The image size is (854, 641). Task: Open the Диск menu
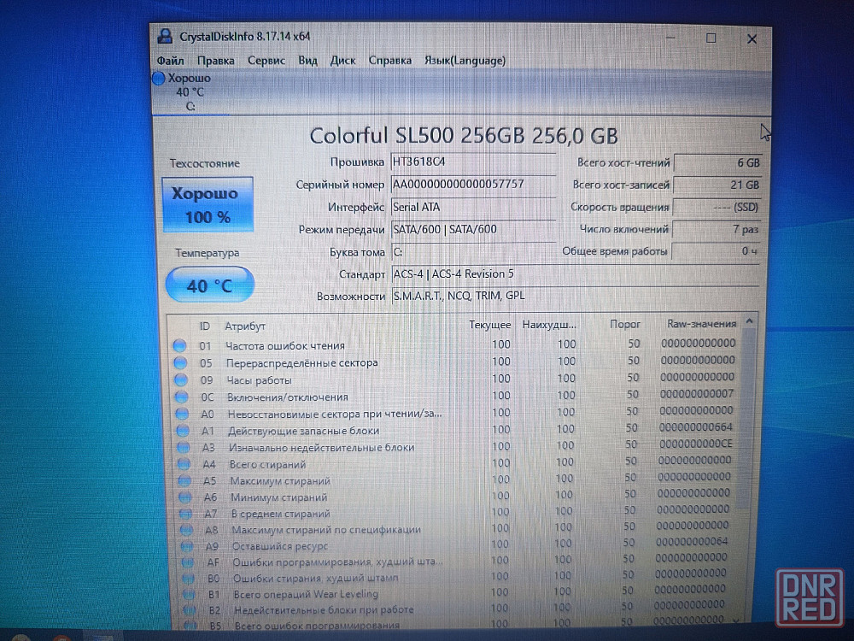click(342, 61)
